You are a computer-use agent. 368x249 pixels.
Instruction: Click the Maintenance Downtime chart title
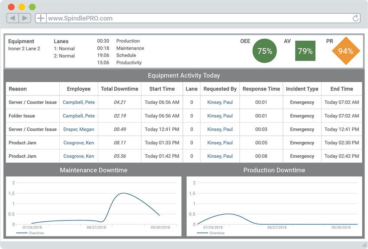(94, 170)
